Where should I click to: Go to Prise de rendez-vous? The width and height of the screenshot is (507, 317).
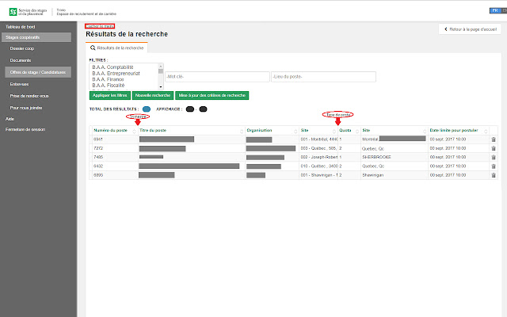29,96
